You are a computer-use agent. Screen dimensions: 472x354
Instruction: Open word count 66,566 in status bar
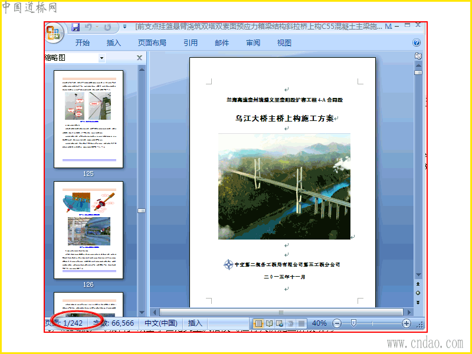(113, 323)
